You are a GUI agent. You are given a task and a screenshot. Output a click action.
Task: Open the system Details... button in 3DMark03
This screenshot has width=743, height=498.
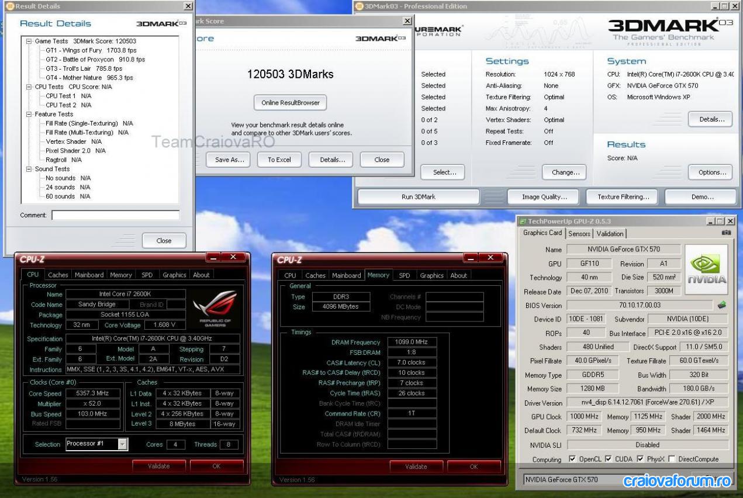coord(711,119)
